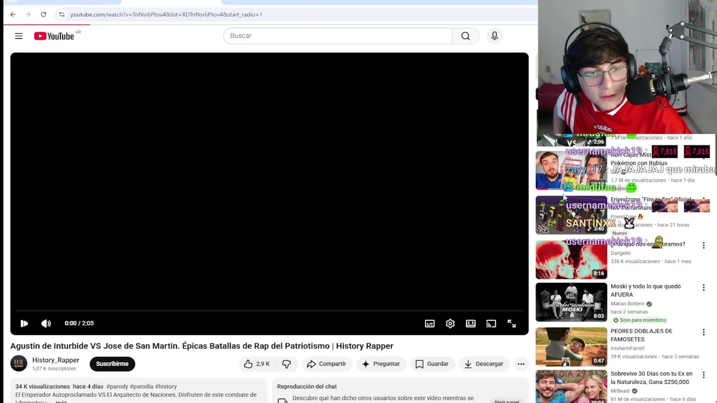717x403 pixels.
Task: Cast video to a TV
Action: [x=491, y=324]
